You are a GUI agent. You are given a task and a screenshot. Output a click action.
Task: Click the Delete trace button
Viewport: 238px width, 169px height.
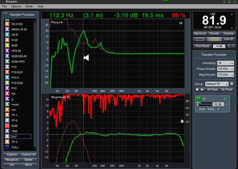coord(29,160)
